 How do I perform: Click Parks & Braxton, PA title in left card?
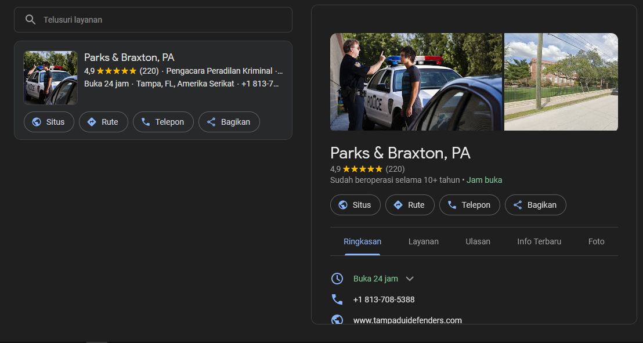(x=129, y=57)
